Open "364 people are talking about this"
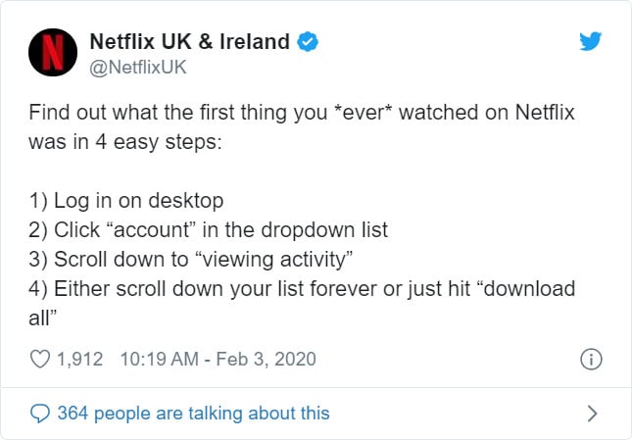 pos(193,414)
